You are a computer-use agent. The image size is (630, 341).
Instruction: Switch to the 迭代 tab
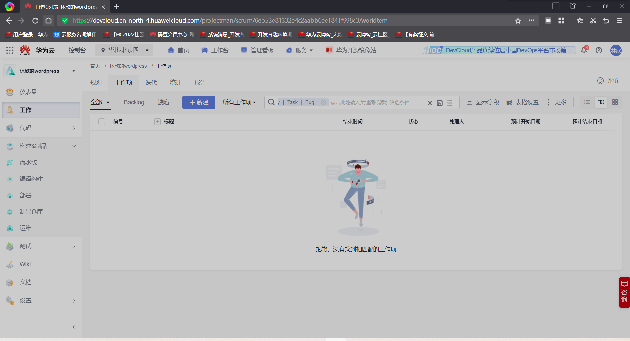tap(151, 83)
